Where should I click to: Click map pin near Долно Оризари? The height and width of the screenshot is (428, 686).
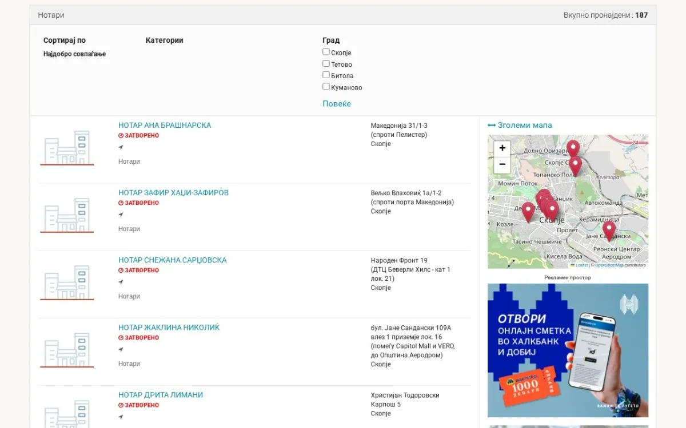click(573, 149)
